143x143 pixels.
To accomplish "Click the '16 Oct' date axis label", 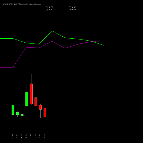I will coord(44,136).
